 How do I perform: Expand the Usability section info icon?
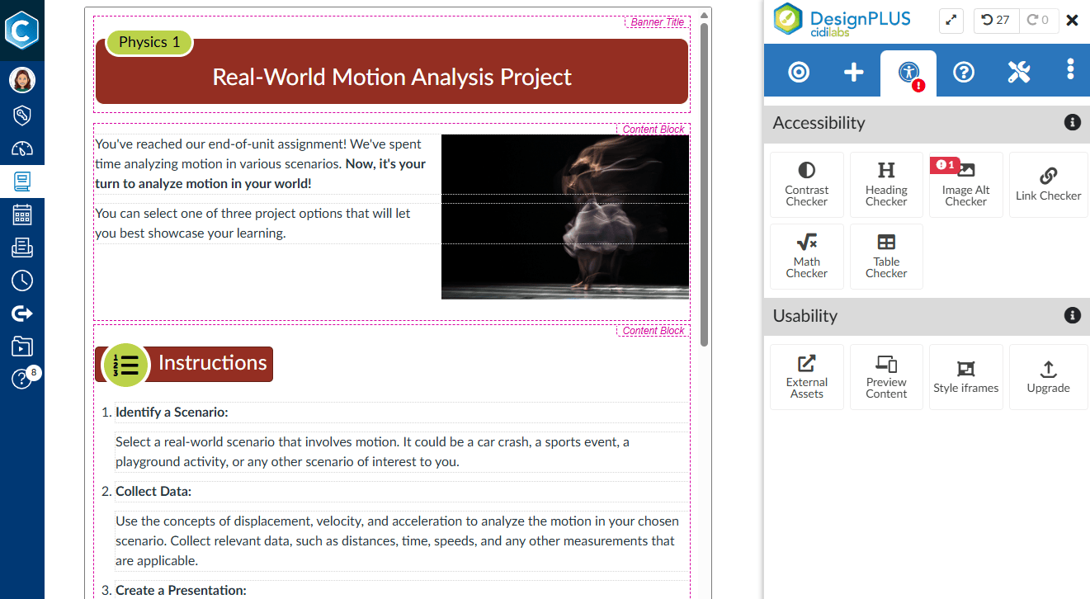point(1072,315)
